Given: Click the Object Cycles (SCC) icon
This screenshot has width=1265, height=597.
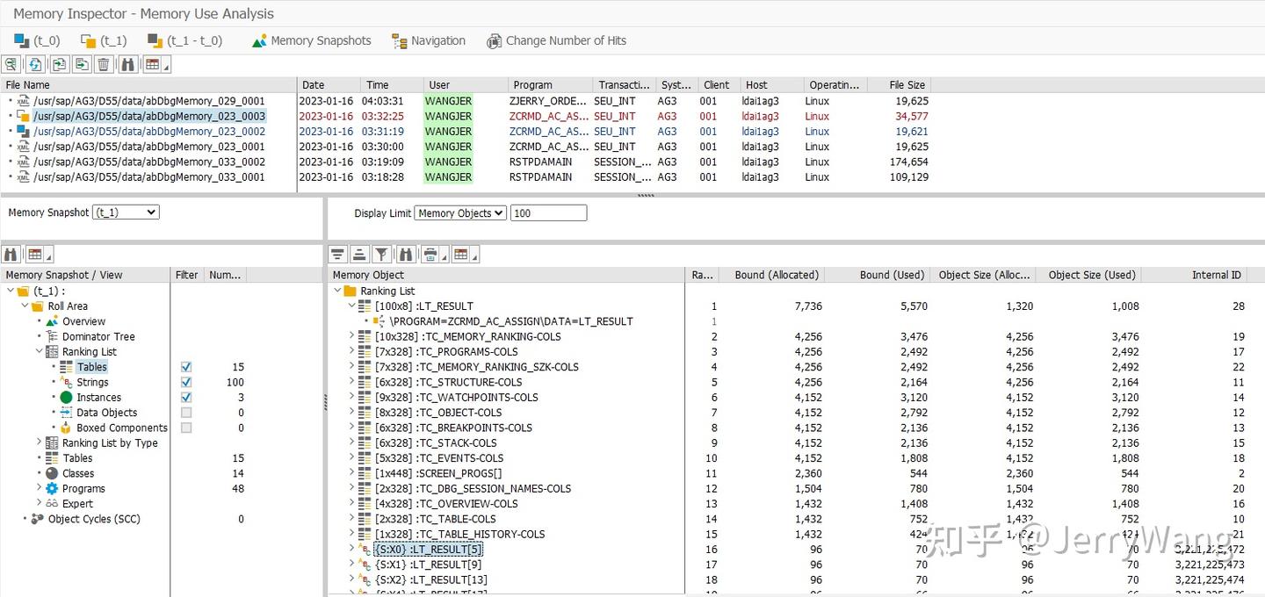Looking at the screenshot, I should click(38, 519).
